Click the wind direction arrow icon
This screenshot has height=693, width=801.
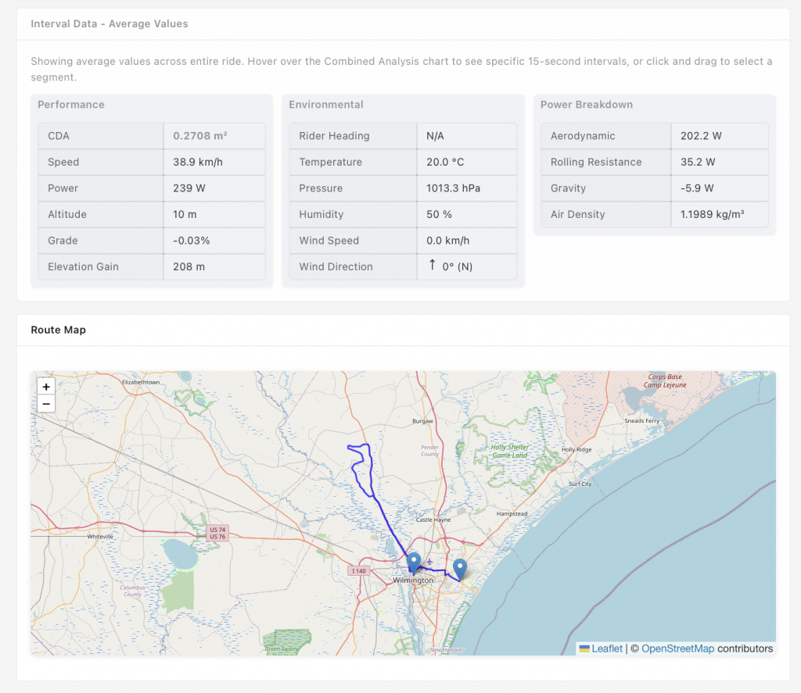pyautogui.click(x=432, y=266)
